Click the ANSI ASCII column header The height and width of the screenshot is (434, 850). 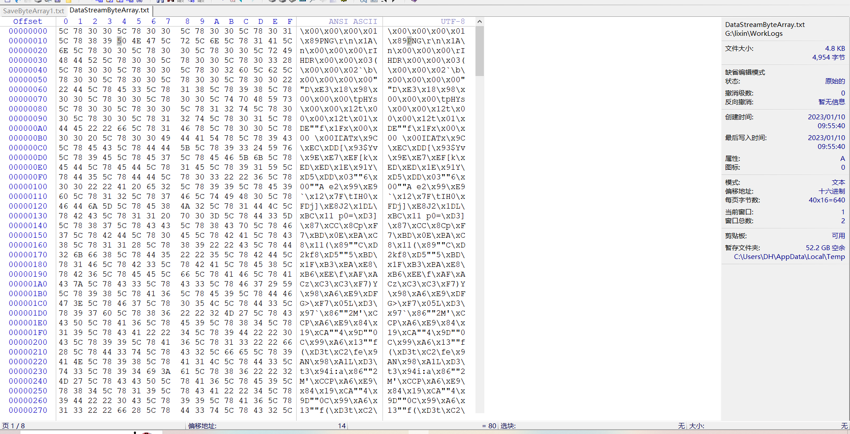[x=352, y=21]
